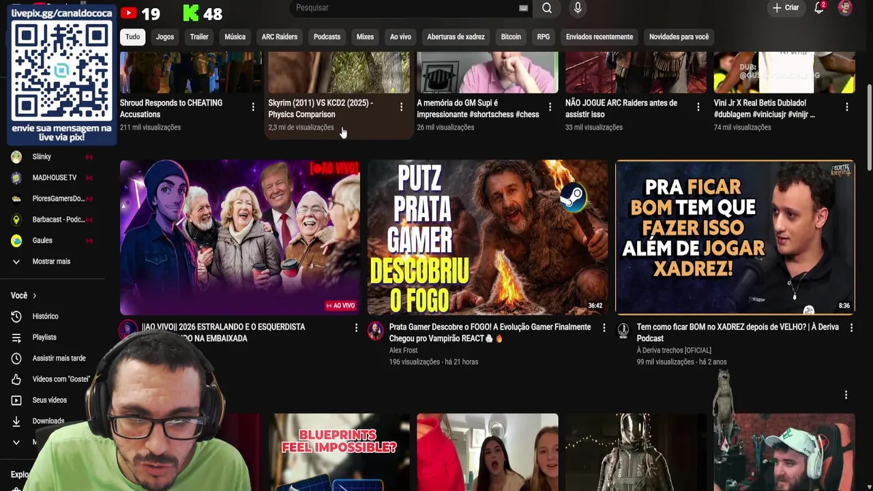Select the Música filter chip
The image size is (873, 491).
point(235,37)
